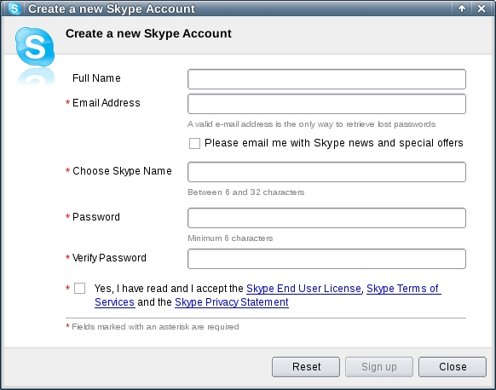Image resolution: width=496 pixels, height=390 pixels.
Task: Click the large Skype logo in header
Action: pos(35,47)
